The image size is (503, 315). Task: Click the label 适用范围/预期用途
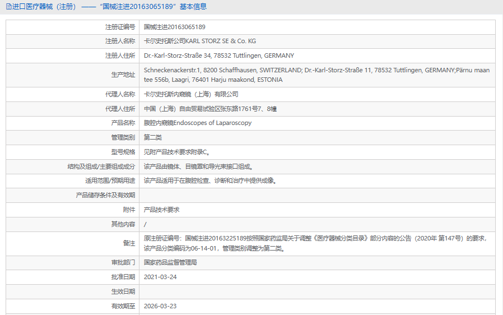110,181
